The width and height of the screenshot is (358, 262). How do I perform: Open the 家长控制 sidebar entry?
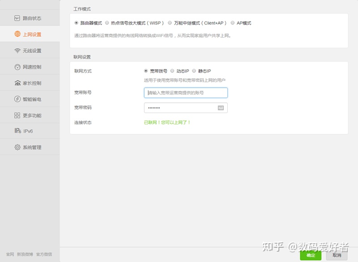29,82
